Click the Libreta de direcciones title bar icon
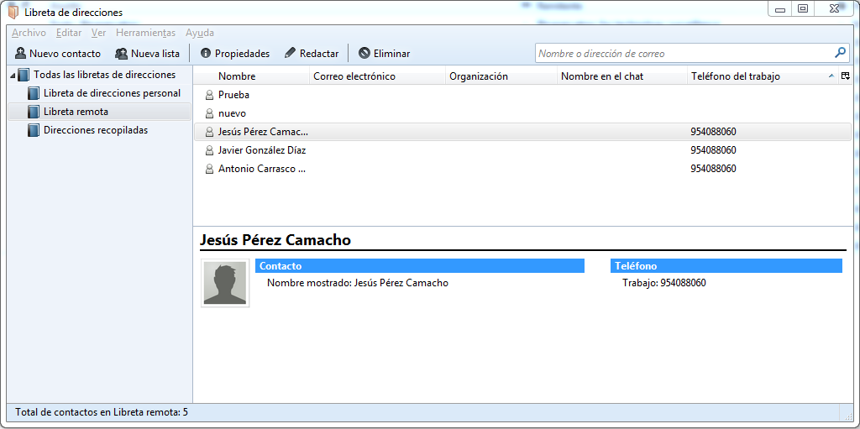860x429 pixels. click(13, 12)
